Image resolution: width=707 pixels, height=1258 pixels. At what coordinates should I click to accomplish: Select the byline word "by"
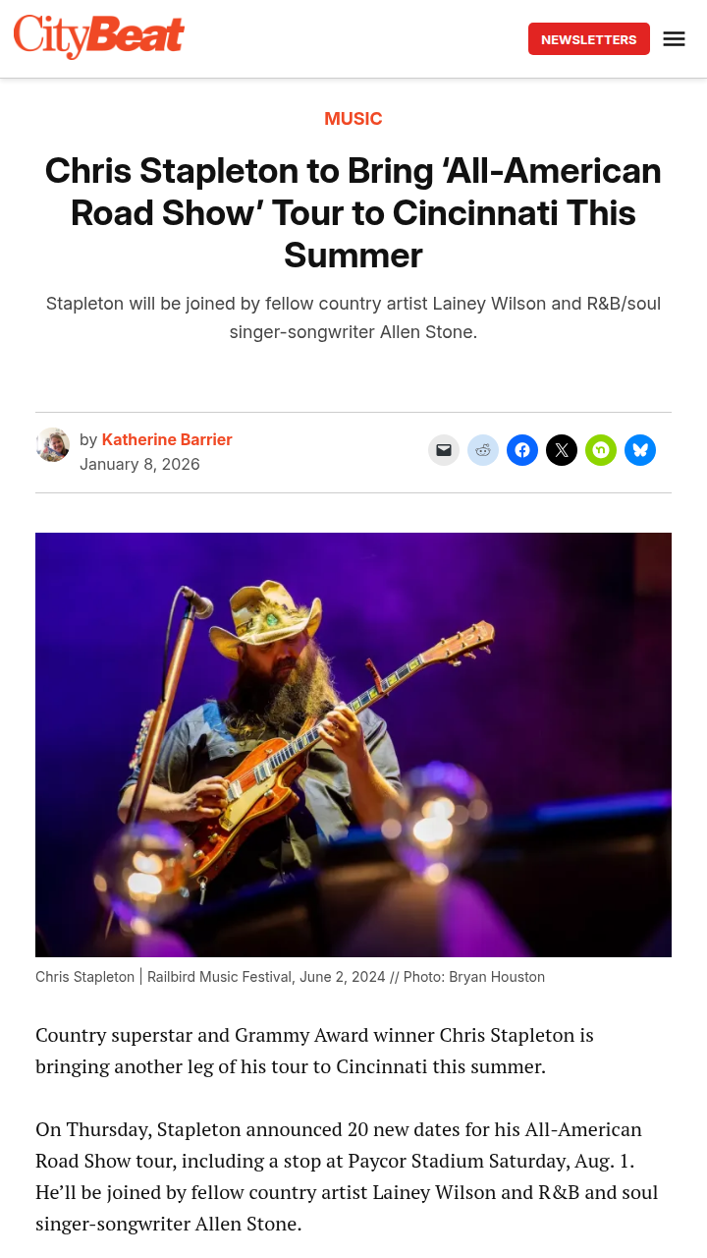(88, 439)
